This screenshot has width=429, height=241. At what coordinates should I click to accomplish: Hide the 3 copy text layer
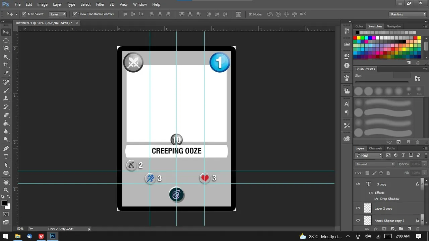tap(358, 184)
